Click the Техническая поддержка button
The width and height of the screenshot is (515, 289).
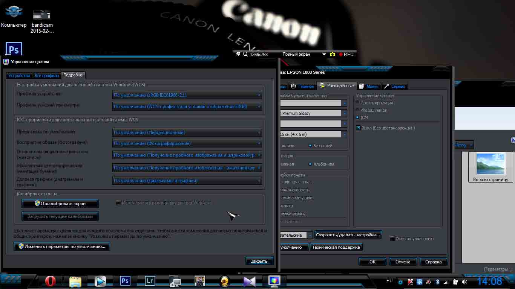336,247
